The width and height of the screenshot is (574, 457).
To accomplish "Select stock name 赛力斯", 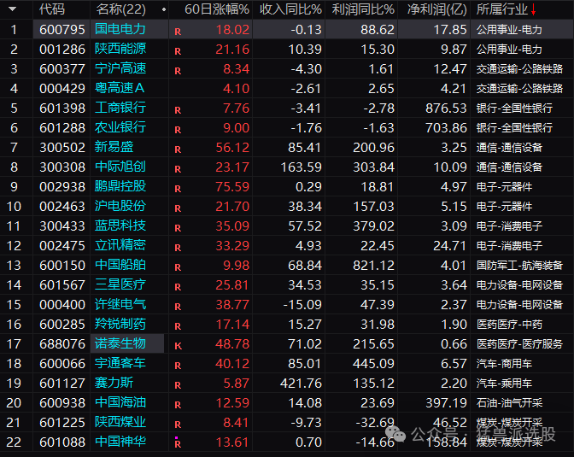I will (114, 383).
